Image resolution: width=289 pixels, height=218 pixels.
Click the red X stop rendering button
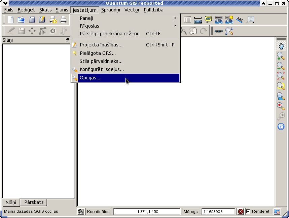click(240, 211)
